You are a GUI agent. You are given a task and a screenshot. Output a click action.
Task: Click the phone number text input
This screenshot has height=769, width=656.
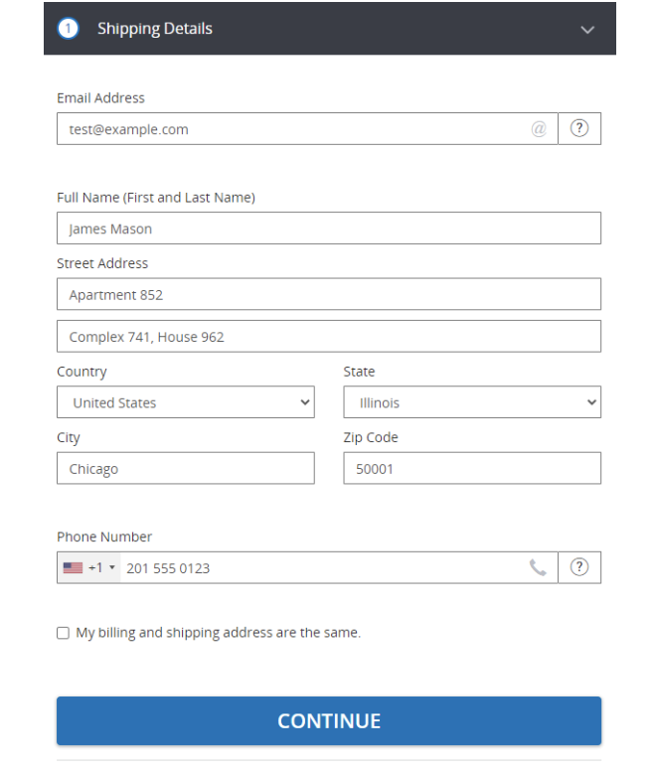(x=318, y=568)
